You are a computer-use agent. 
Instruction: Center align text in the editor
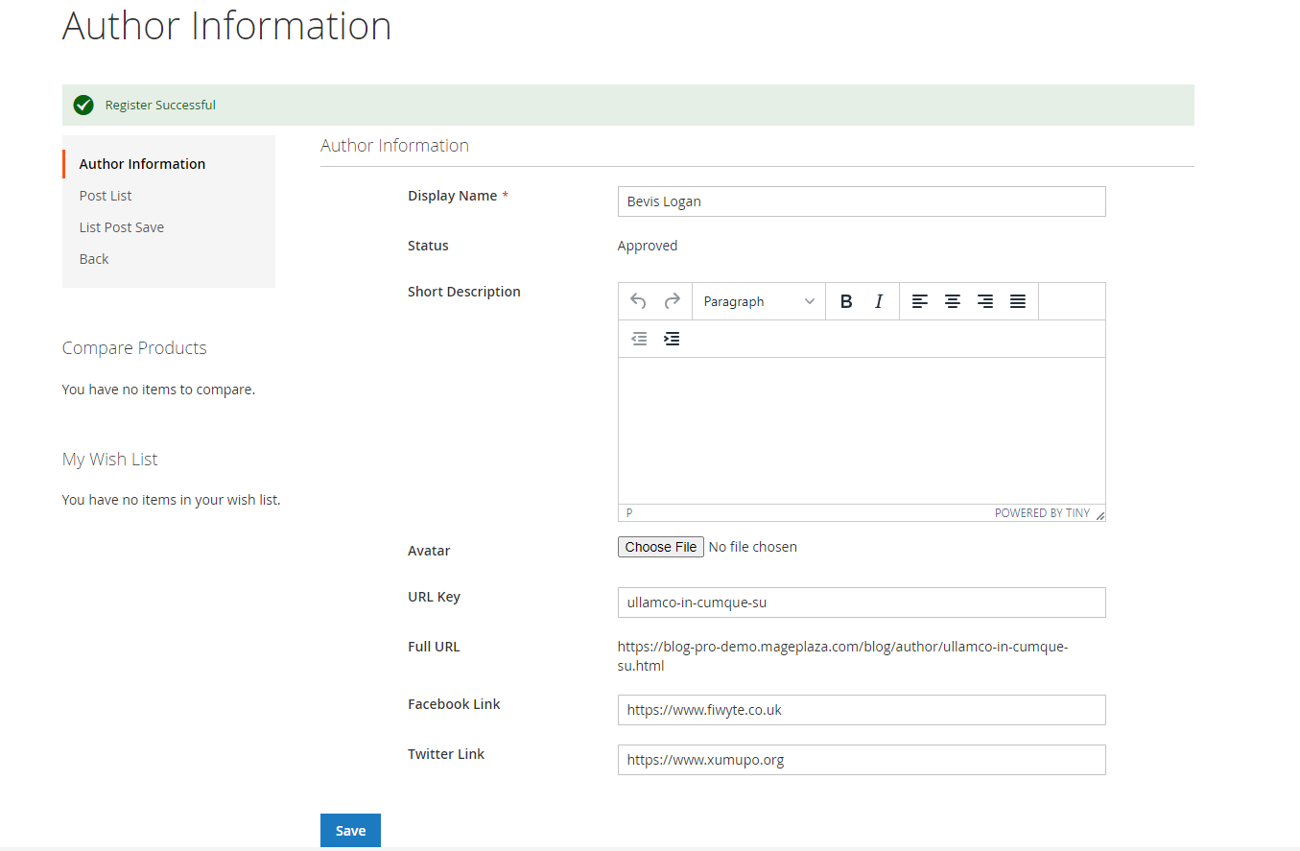(952, 301)
